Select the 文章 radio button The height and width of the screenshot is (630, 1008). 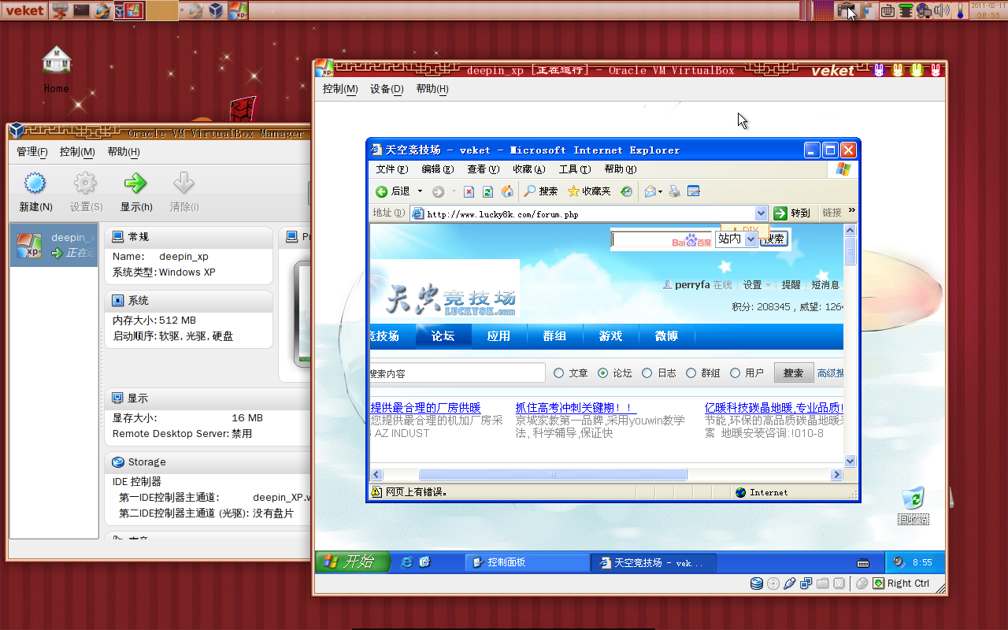coord(559,373)
